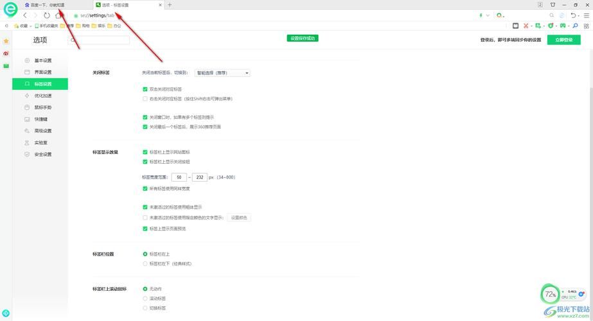Open 高级设置 in the settings sidebar
Viewport: 593px width, 321px height.
40,131
